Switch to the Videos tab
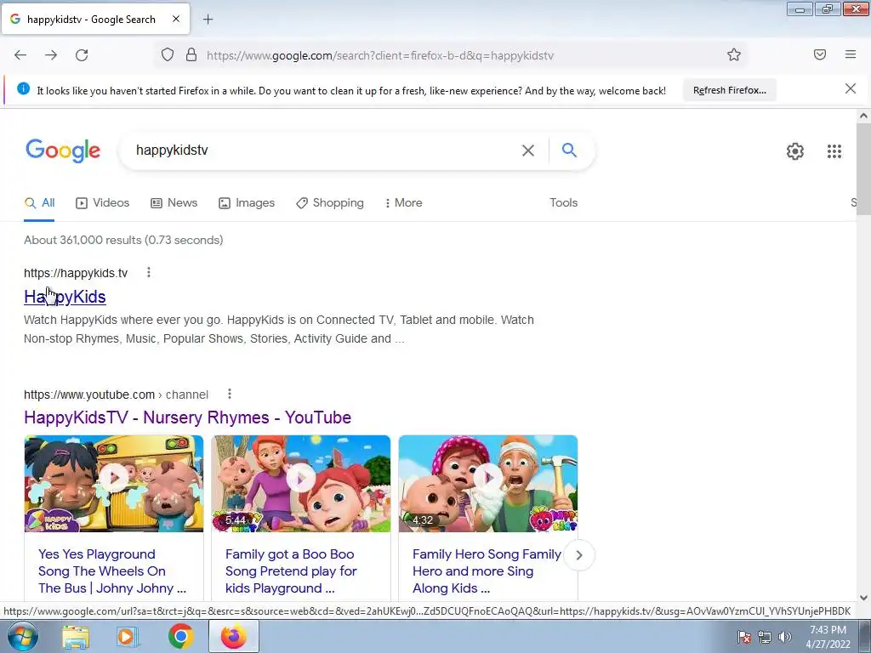The height and width of the screenshot is (653, 871). click(x=103, y=202)
